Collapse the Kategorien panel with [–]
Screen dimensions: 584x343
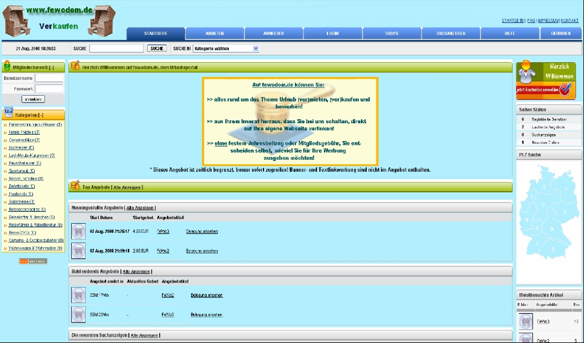tap(40, 115)
